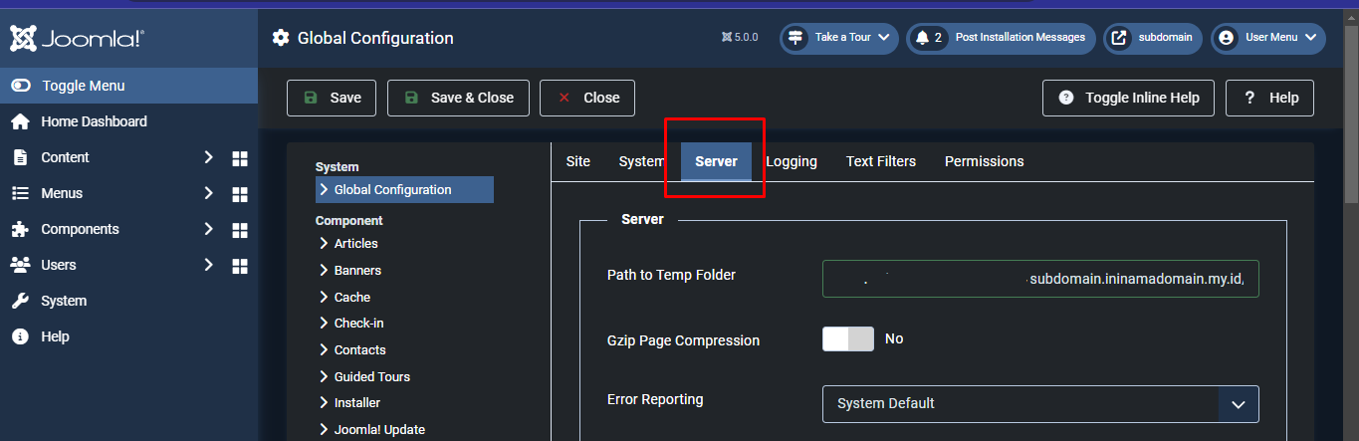
Task: Open Post Installation Messages notifications
Action: click(1001, 38)
